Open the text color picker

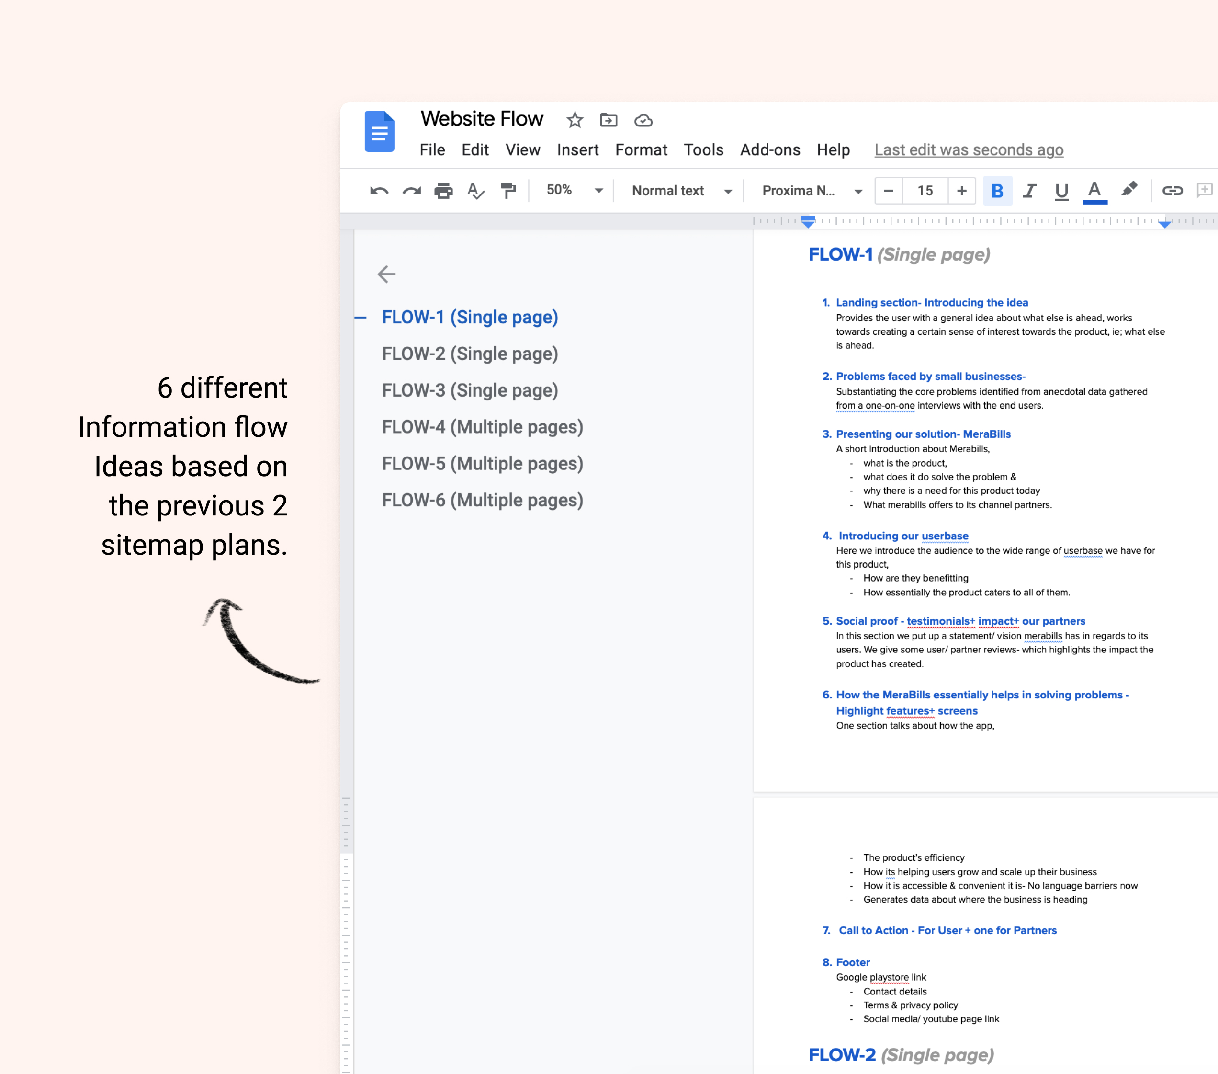1094,192
